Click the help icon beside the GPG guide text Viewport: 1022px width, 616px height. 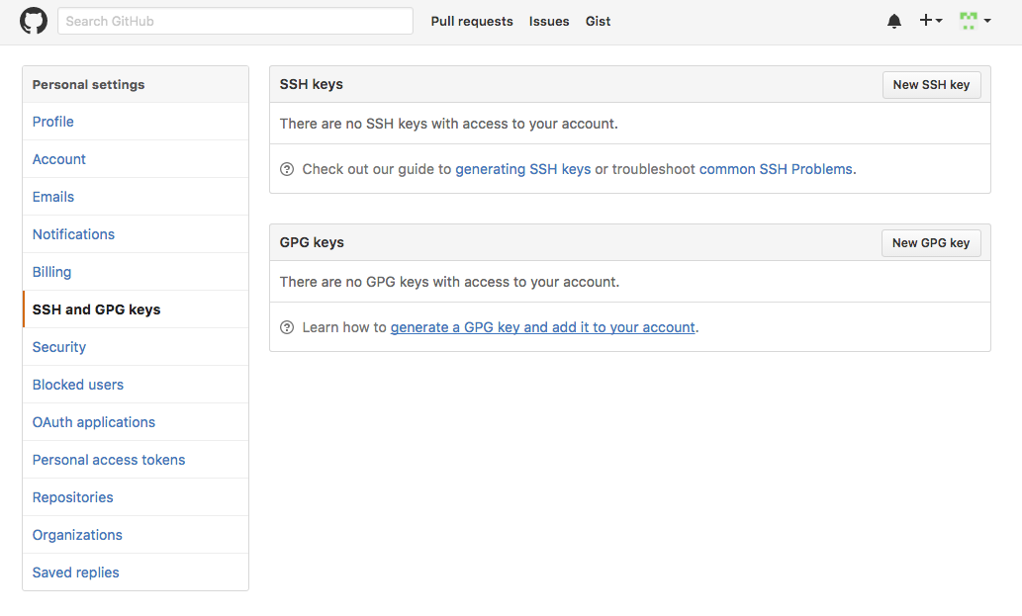point(286,327)
